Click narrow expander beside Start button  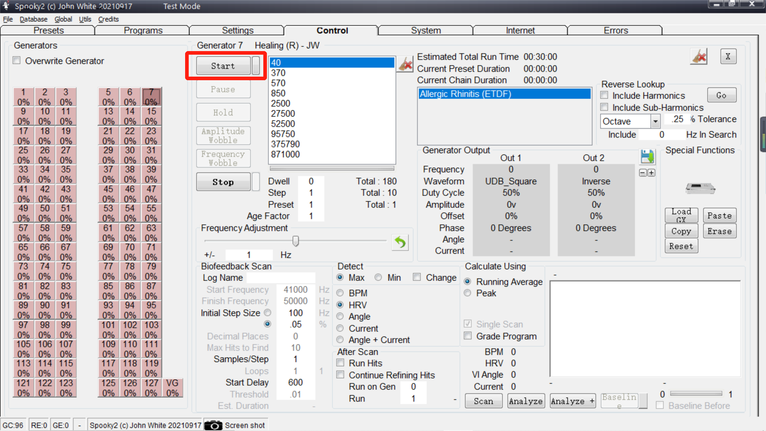pos(256,66)
